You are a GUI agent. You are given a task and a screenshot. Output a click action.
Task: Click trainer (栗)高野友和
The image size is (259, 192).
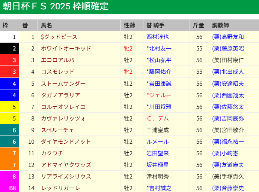(228, 37)
